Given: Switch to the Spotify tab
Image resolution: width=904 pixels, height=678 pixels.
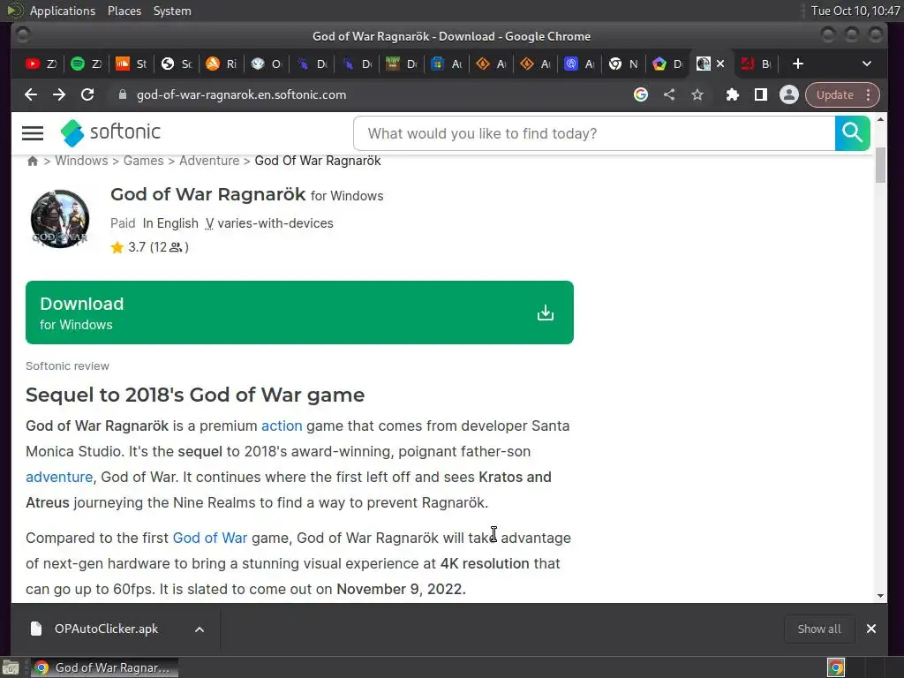Looking at the screenshot, I should [86, 64].
